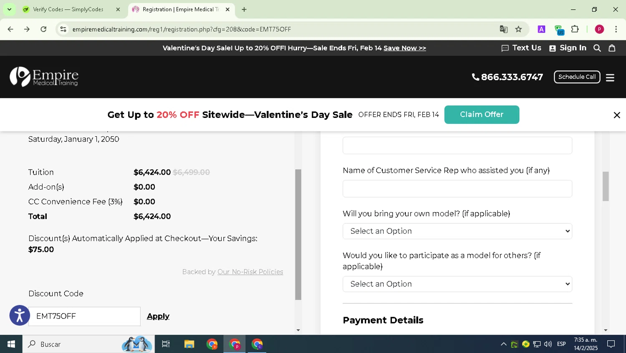626x353 pixels.
Task: Open File Explorer from the taskbar
Action: click(x=189, y=344)
